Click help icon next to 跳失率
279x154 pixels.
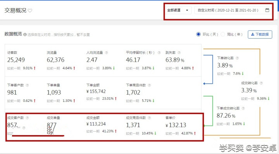179,52
